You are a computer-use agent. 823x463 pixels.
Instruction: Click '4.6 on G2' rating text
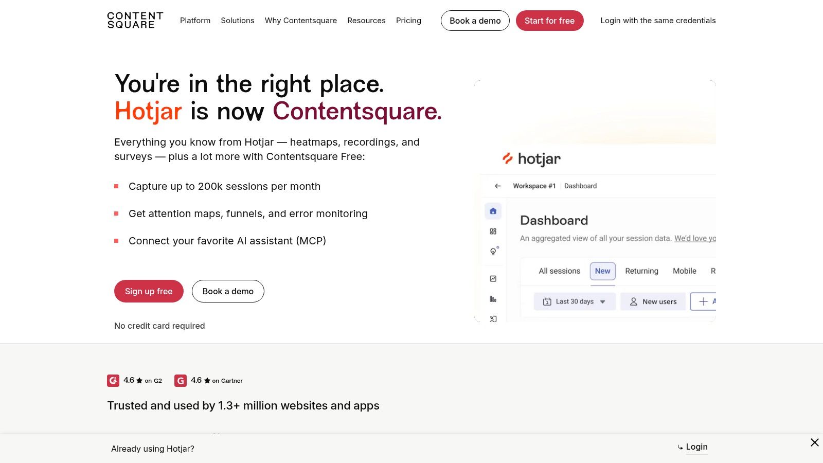(x=142, y=381)
